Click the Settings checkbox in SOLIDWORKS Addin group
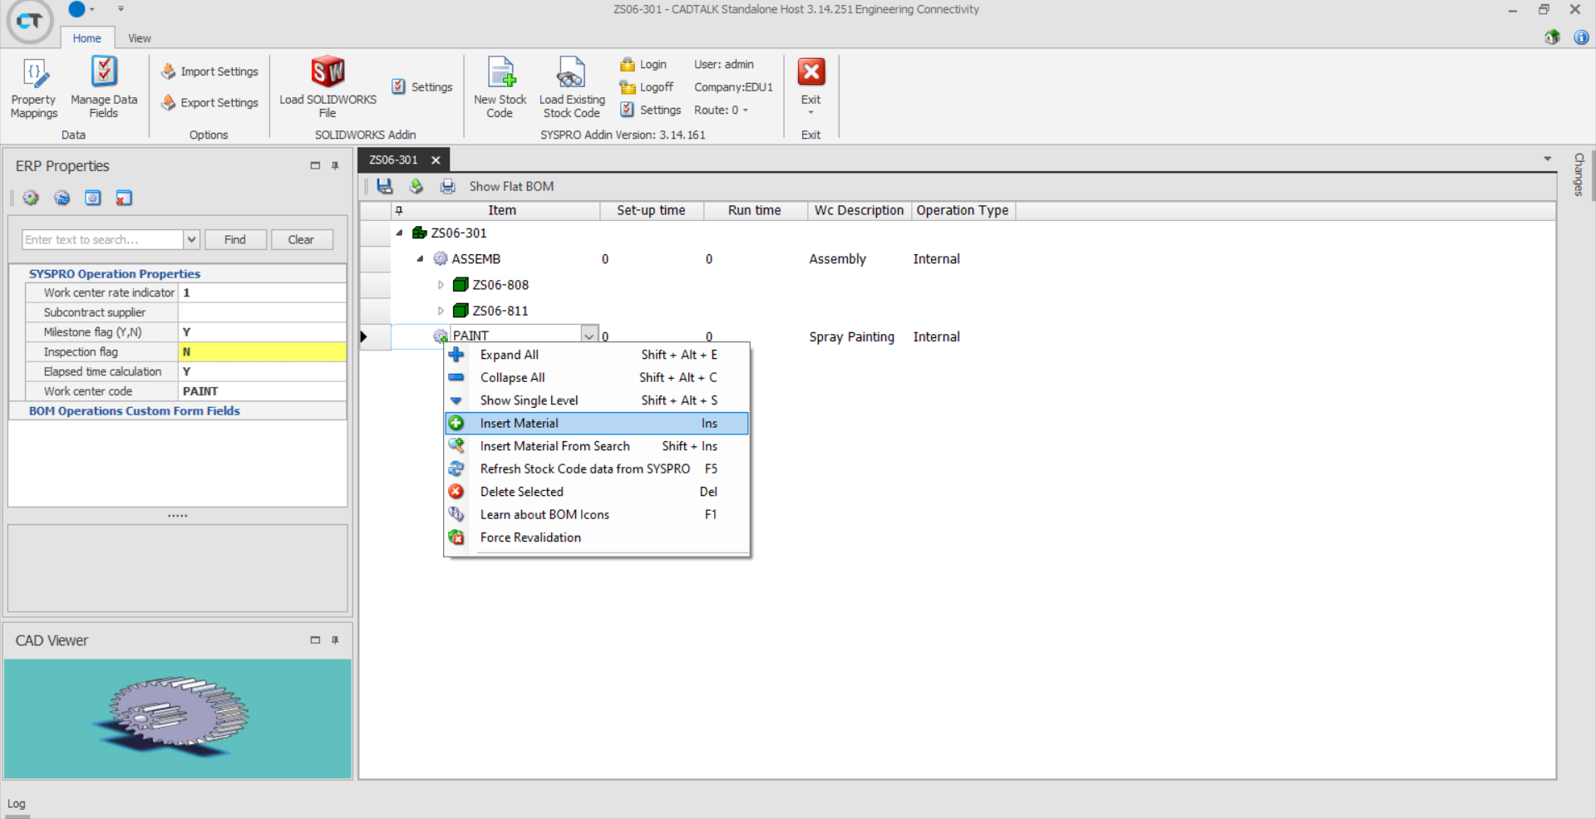Image resolution: width=1596 pixels, height=819 pixels. 398,86
